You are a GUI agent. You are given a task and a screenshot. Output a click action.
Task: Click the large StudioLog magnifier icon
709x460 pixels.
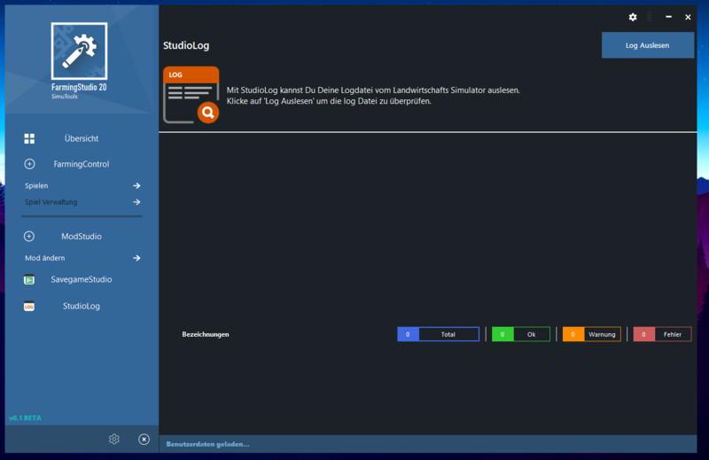pyautogui.click(x=191, y=95)
